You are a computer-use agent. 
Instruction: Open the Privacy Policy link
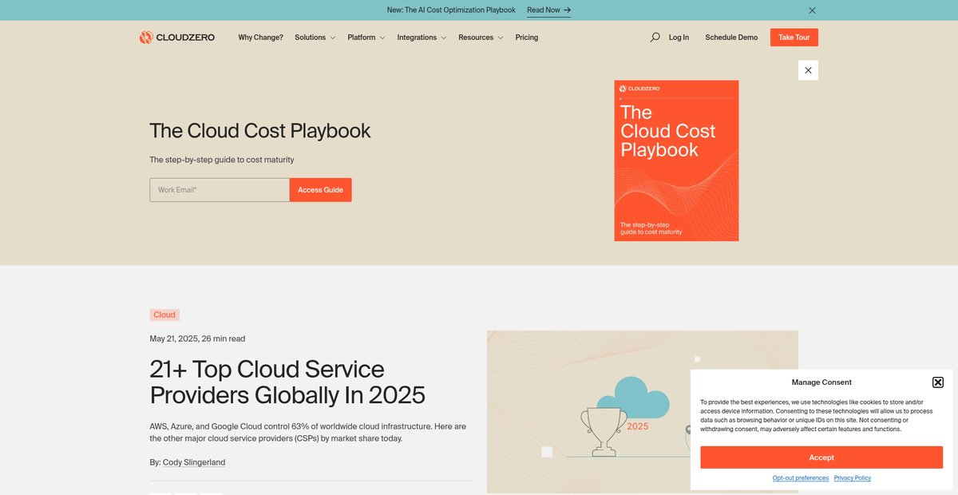coord(853,478)
